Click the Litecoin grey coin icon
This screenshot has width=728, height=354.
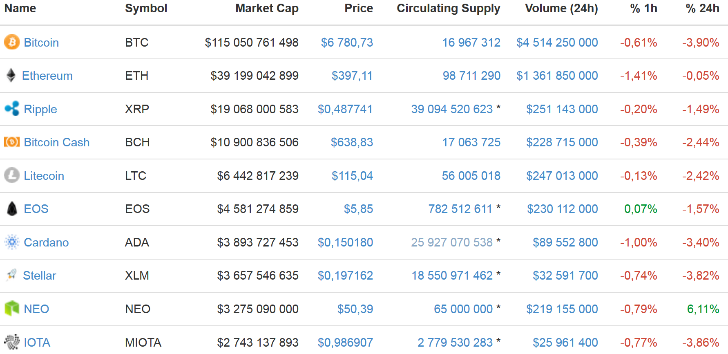point(12,175)
